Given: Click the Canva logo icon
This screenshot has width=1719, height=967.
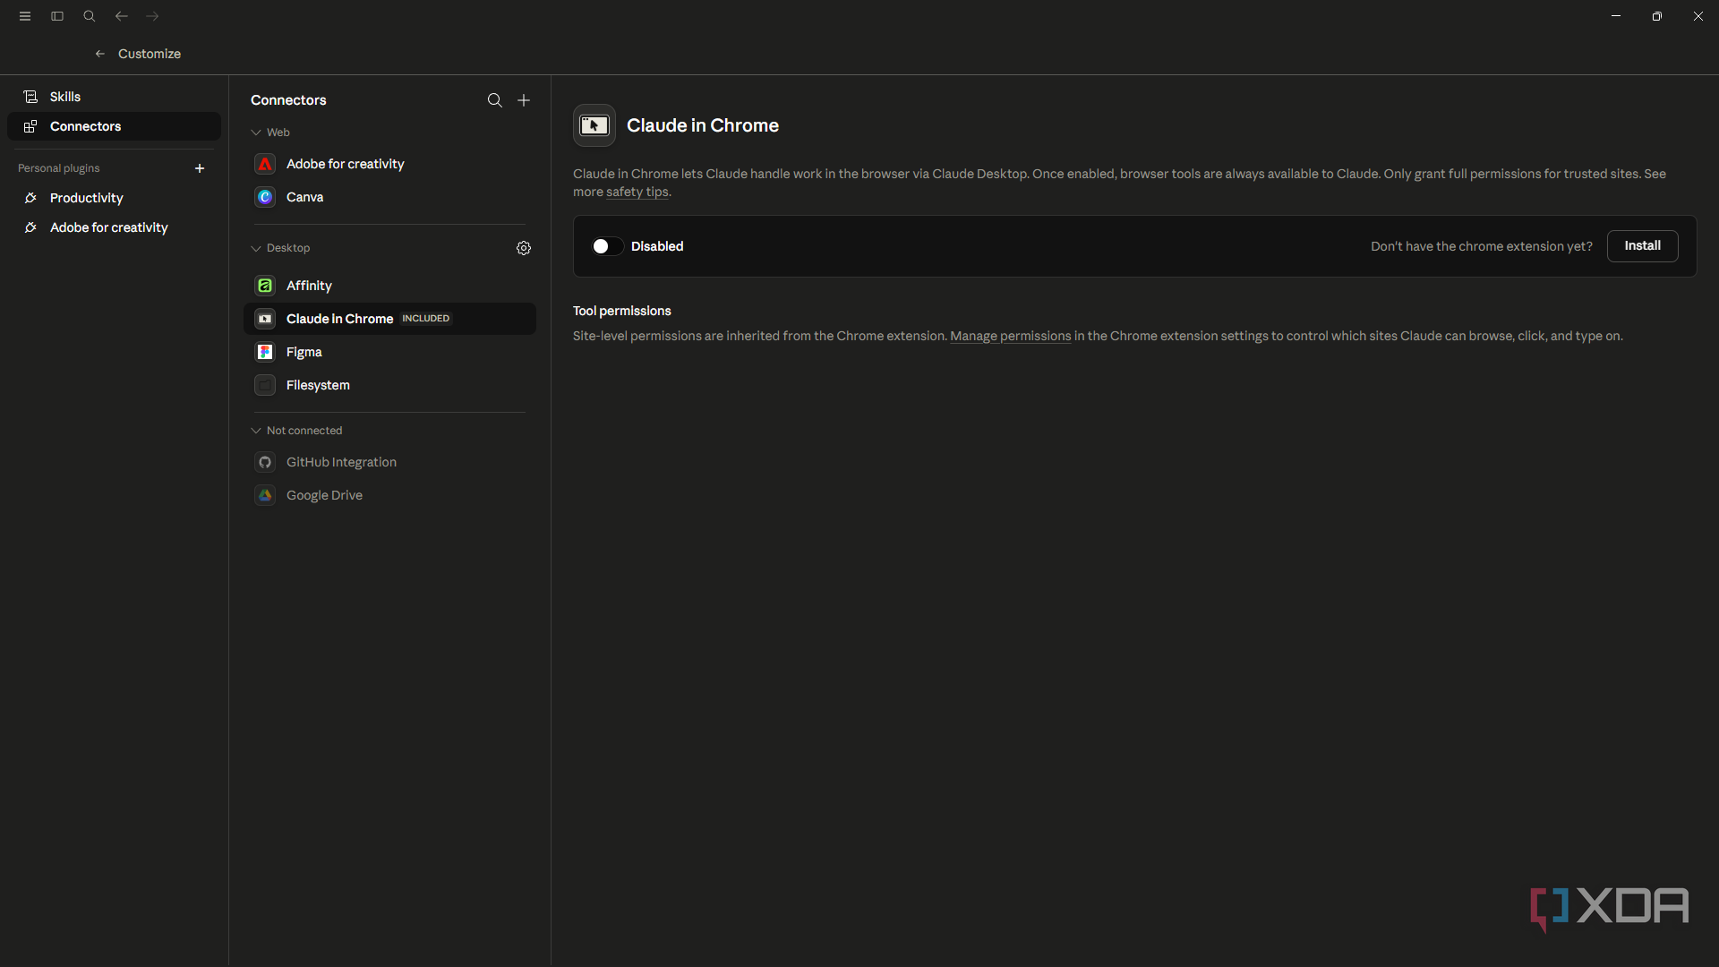Looking at the screenshot, I should (265, 197).
